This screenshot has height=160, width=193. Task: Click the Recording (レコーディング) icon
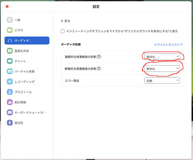tap(10, 82)
